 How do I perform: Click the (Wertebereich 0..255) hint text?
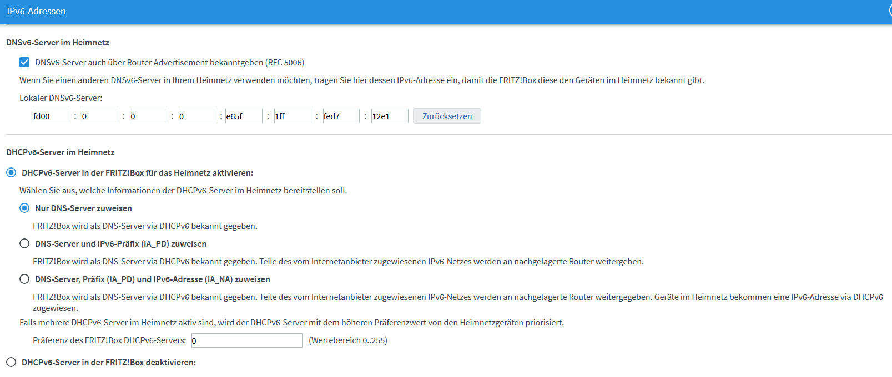(x=348, y=340)
